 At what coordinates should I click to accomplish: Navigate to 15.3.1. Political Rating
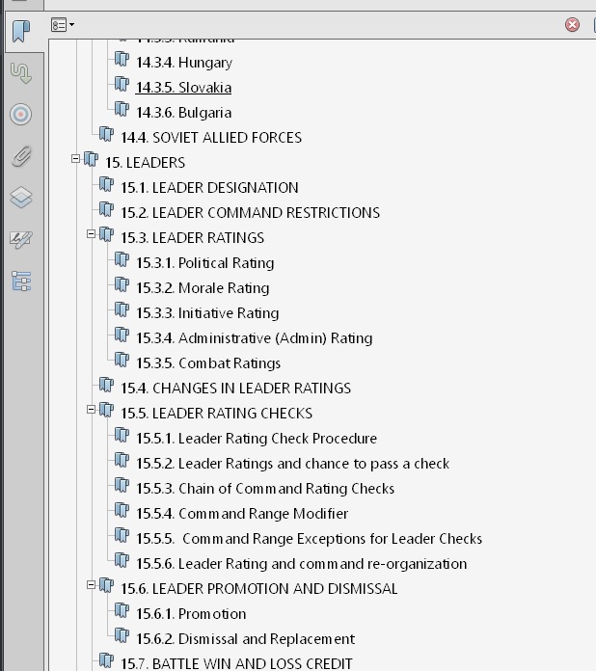(x=205, y=263)
